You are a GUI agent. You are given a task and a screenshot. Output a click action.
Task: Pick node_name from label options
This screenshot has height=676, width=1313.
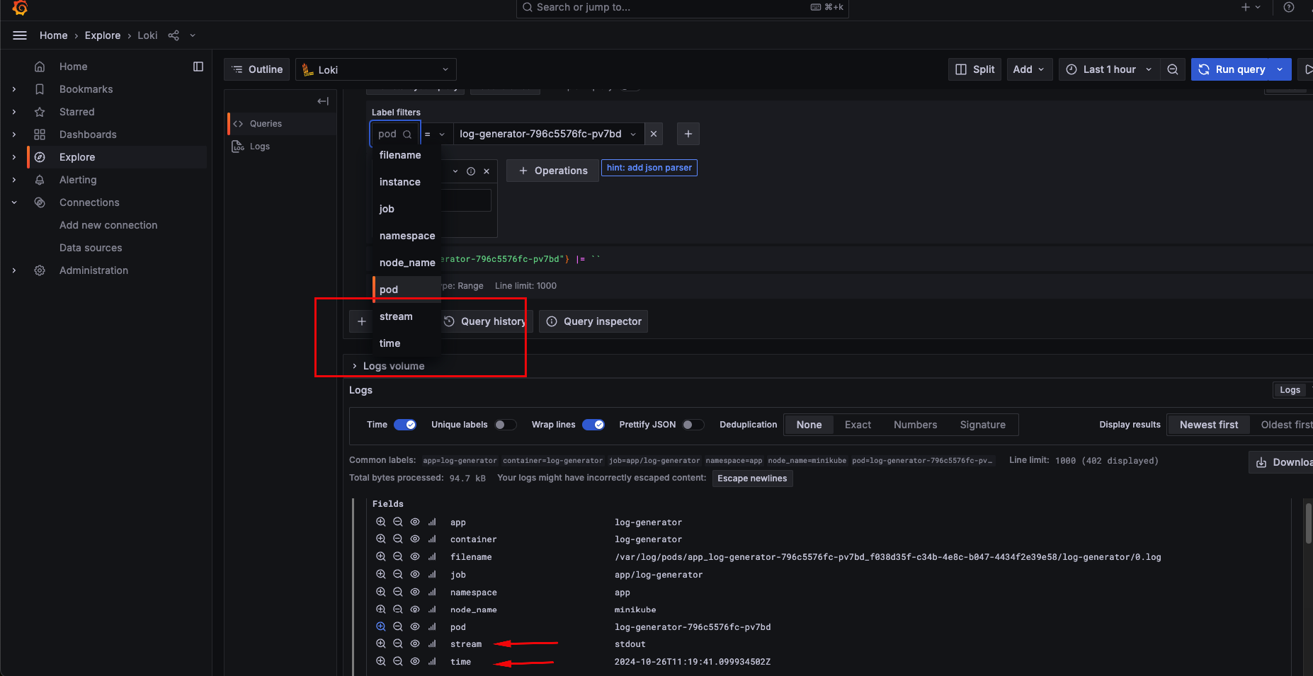click(x=407, y=263)
